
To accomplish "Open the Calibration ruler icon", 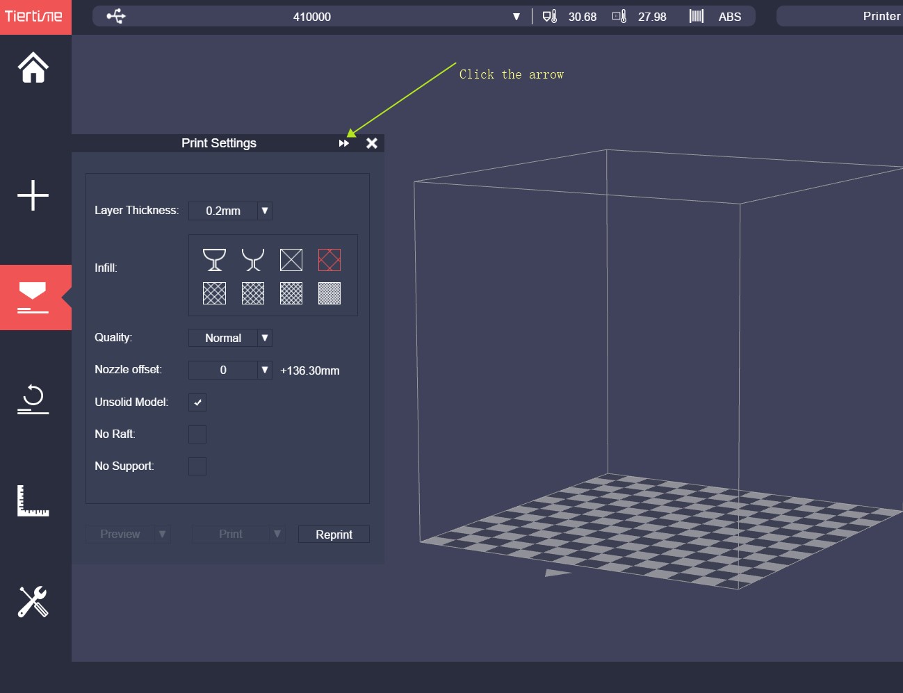I will pos(33,500).
